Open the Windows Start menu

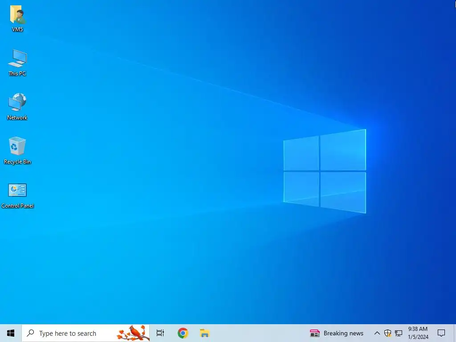click(11, 333)
